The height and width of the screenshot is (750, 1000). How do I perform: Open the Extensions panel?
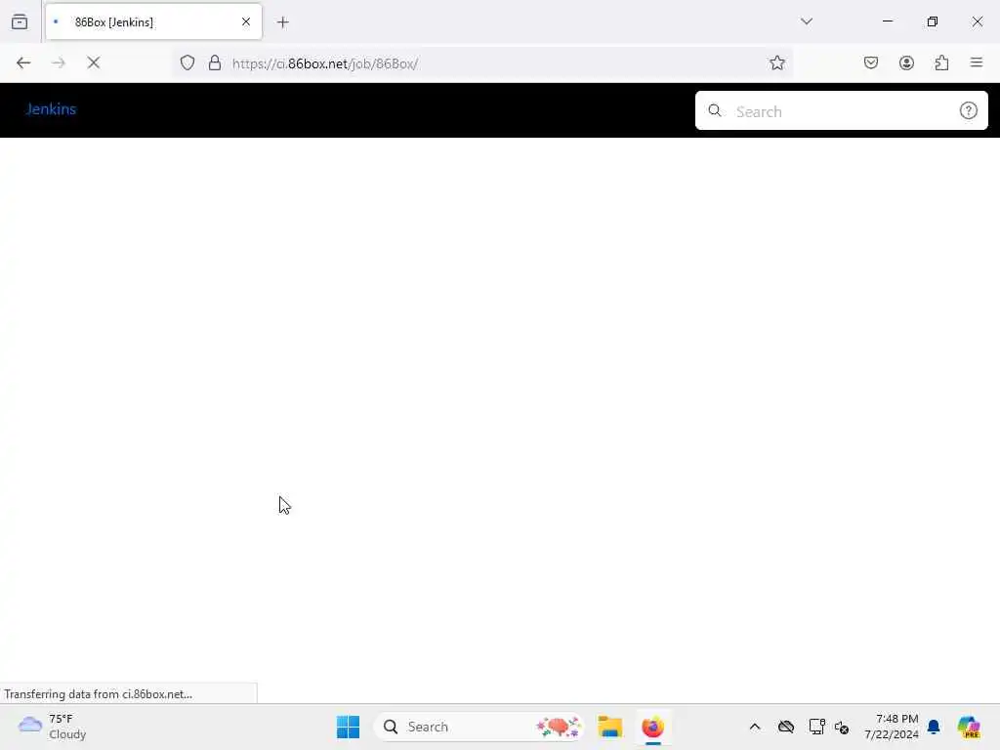click(941, 62)
